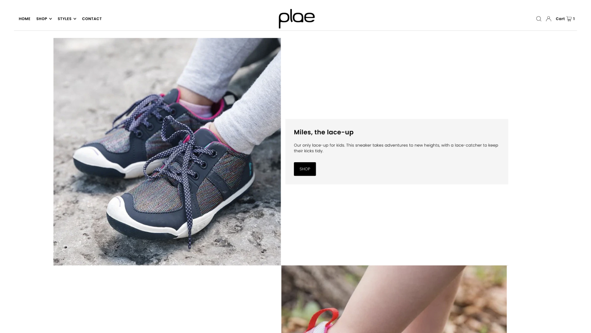The width and height of the screenshot is (591, 333).
Task: Click the "Miles, the lace-up" heading
Action: click(323, 132)
